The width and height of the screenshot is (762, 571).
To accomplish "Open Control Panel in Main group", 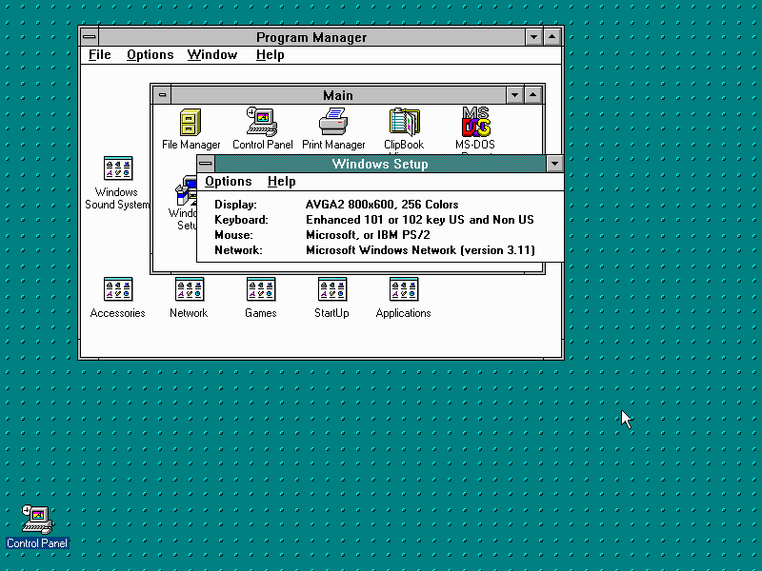I will click(262, 124).
